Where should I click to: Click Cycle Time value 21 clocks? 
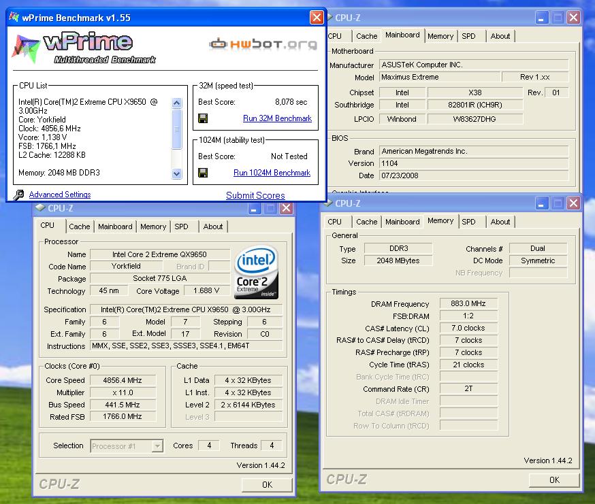468,365
